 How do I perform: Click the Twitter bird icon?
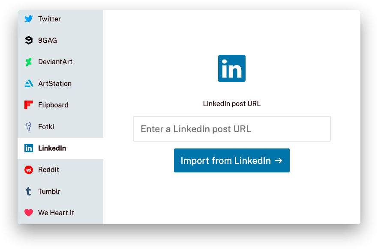[28, 19]
